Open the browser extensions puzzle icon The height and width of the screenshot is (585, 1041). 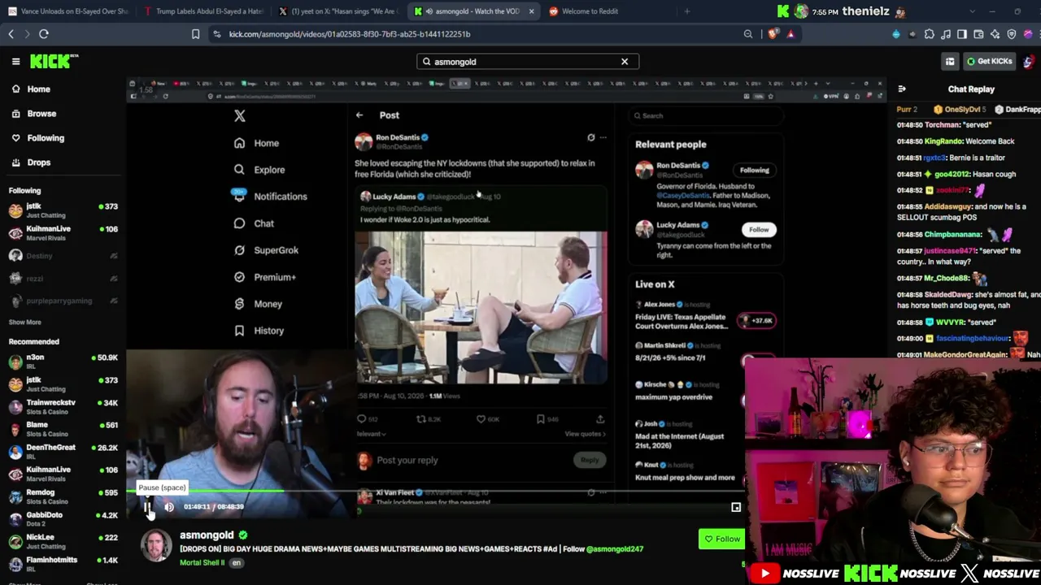click(x=930, y=34)
